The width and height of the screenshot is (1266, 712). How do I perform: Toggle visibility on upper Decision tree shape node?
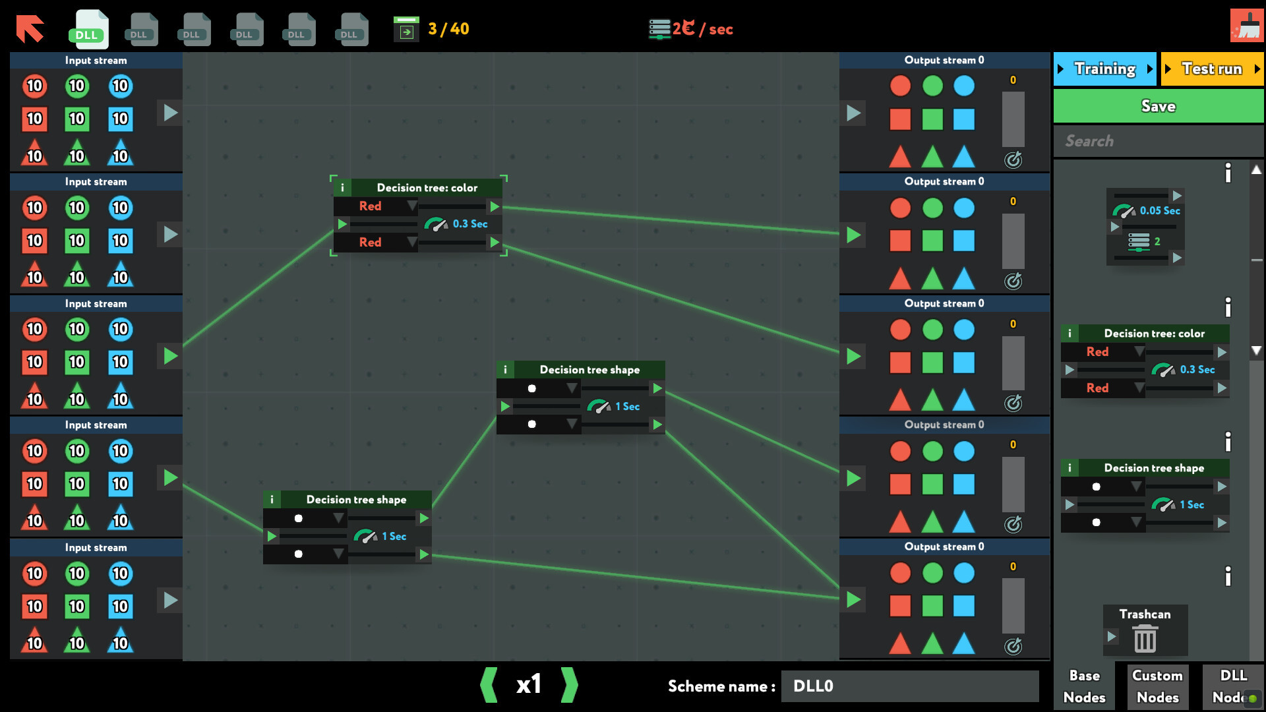tap(504, 369)
